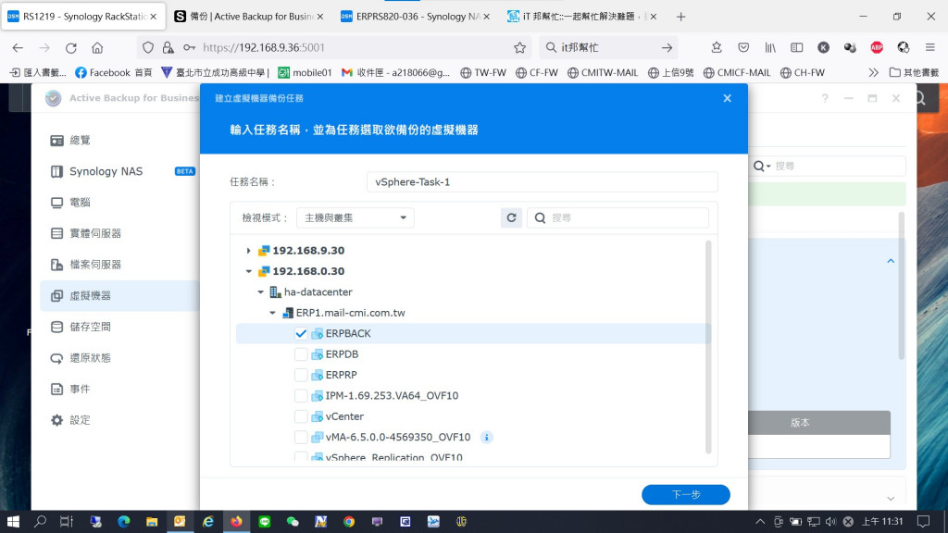
Task: Open the Windows notification center
Action: [x=923, y=522]
